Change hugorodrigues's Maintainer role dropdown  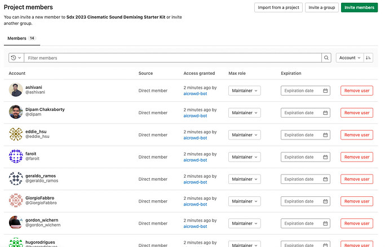[x=244, y=244]
